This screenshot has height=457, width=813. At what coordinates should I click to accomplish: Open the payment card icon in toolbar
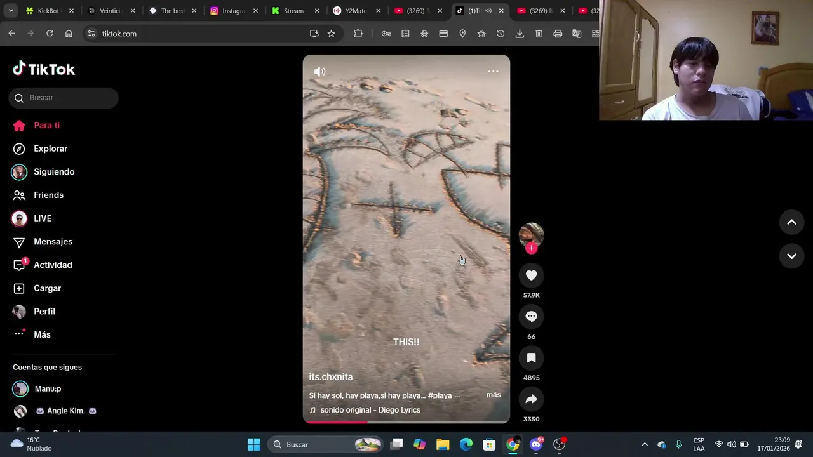click(x=443, y=34)
